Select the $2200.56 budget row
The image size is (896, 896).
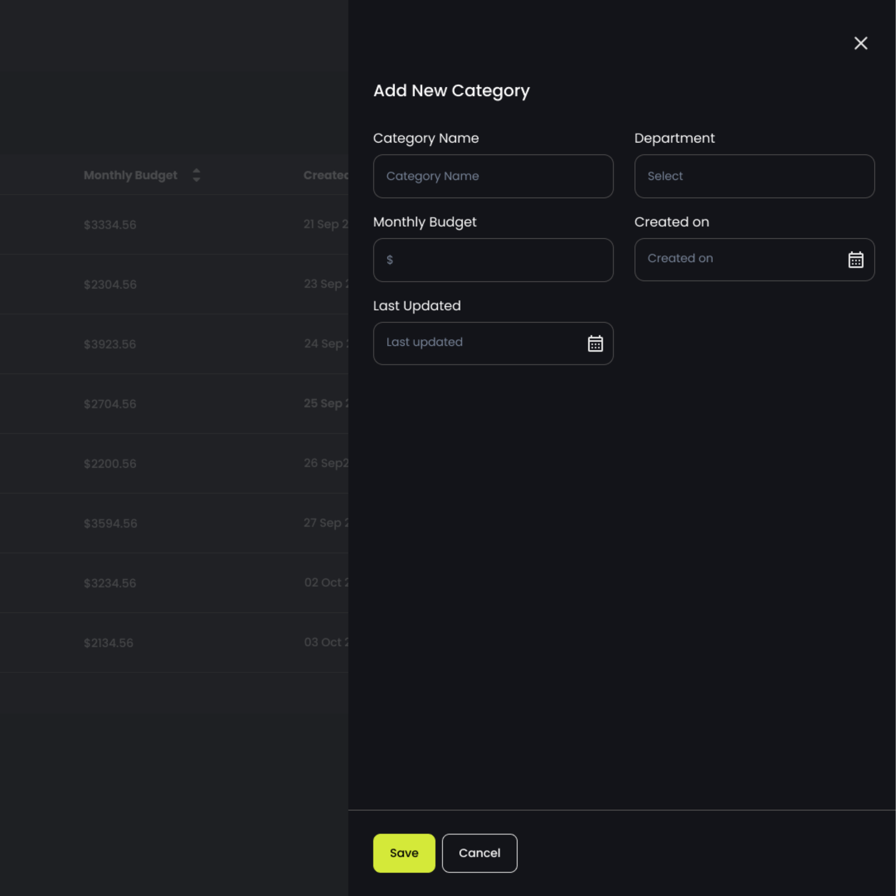point(110,464)
